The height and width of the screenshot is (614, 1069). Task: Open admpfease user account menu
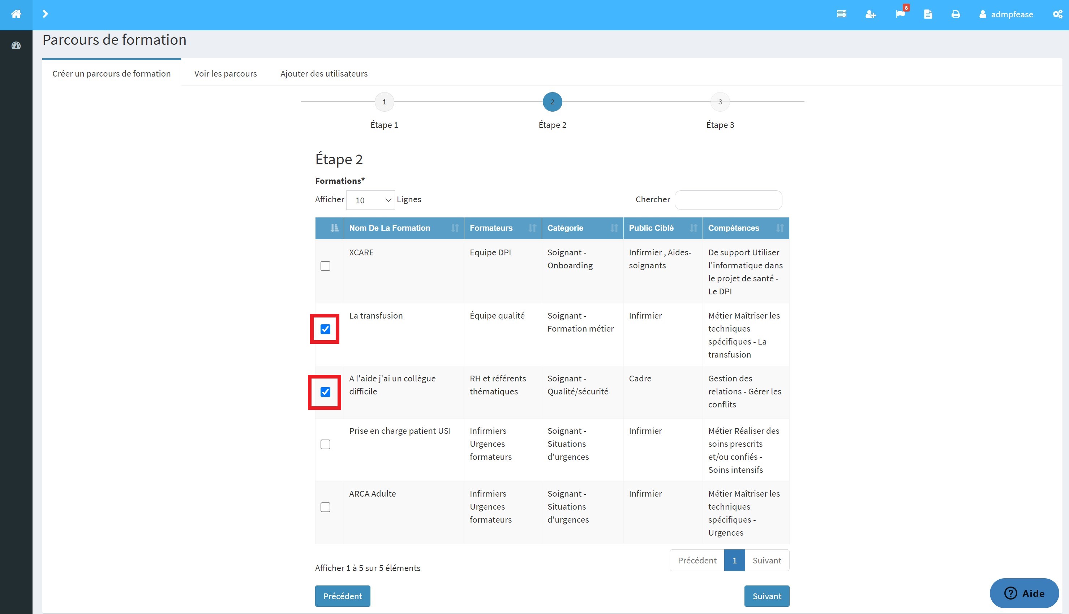[x=1006, y=14]
